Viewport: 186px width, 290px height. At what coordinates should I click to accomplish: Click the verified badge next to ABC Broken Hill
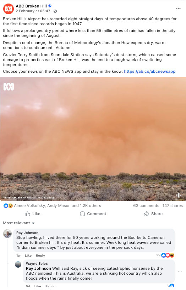tap(50, 6)
